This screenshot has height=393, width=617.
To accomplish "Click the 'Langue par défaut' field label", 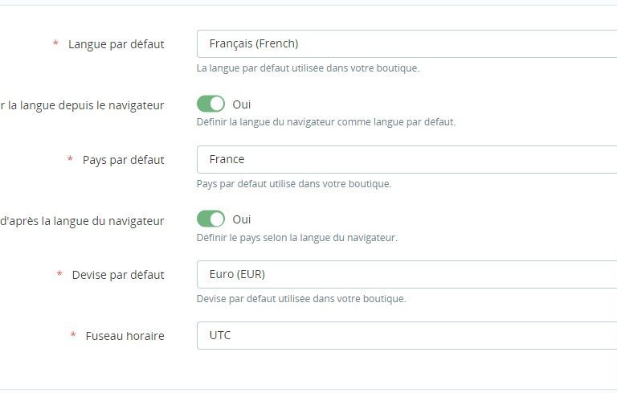I will coord(116,44).
